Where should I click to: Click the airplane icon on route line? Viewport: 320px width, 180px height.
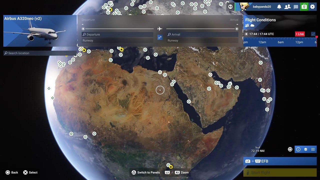point(160,29)
